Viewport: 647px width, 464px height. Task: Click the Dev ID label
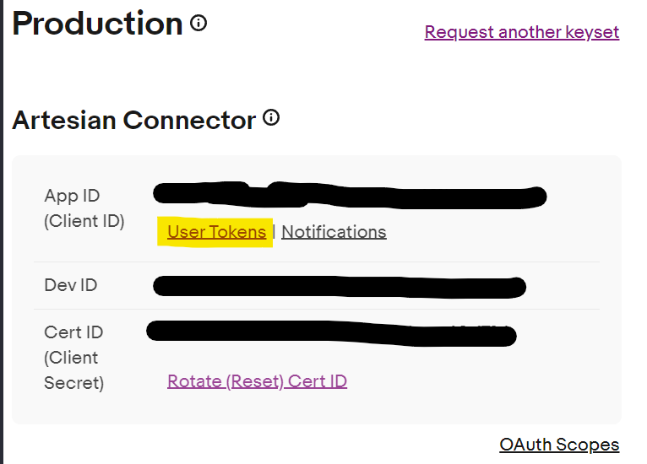(x=71, y=285)
